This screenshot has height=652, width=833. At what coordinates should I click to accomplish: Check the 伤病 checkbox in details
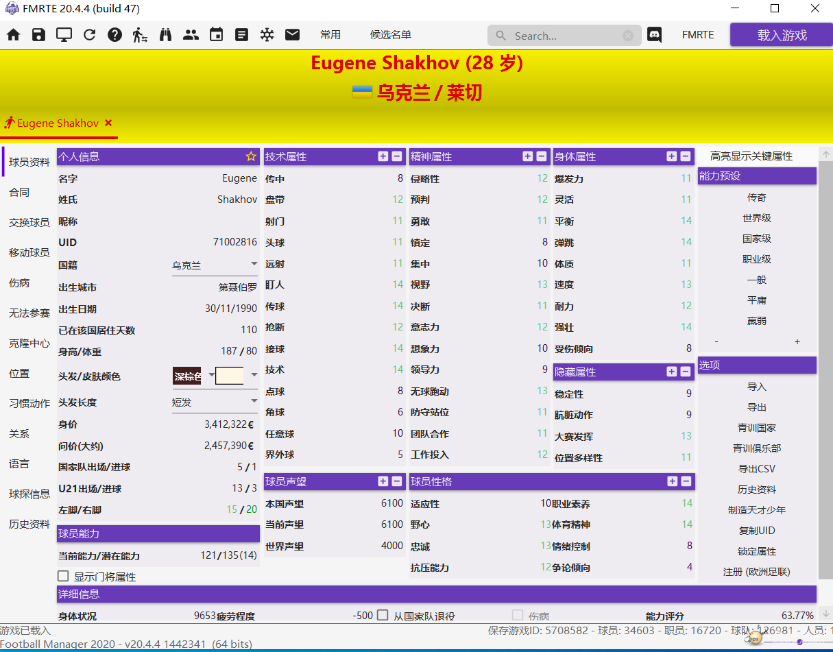coord(518,616)
